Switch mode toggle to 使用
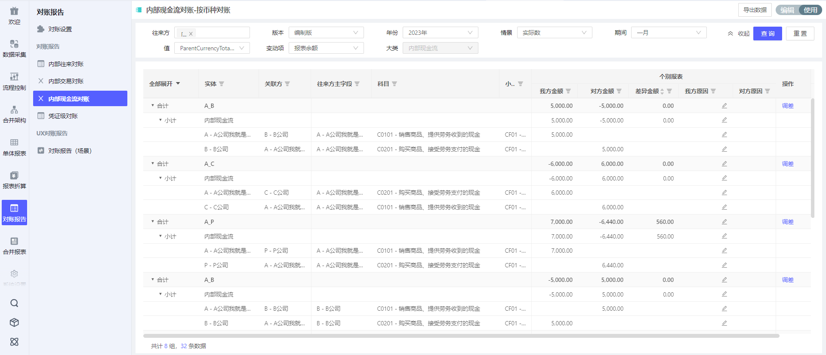The image size is (826, 355). (x=810, y=10)
